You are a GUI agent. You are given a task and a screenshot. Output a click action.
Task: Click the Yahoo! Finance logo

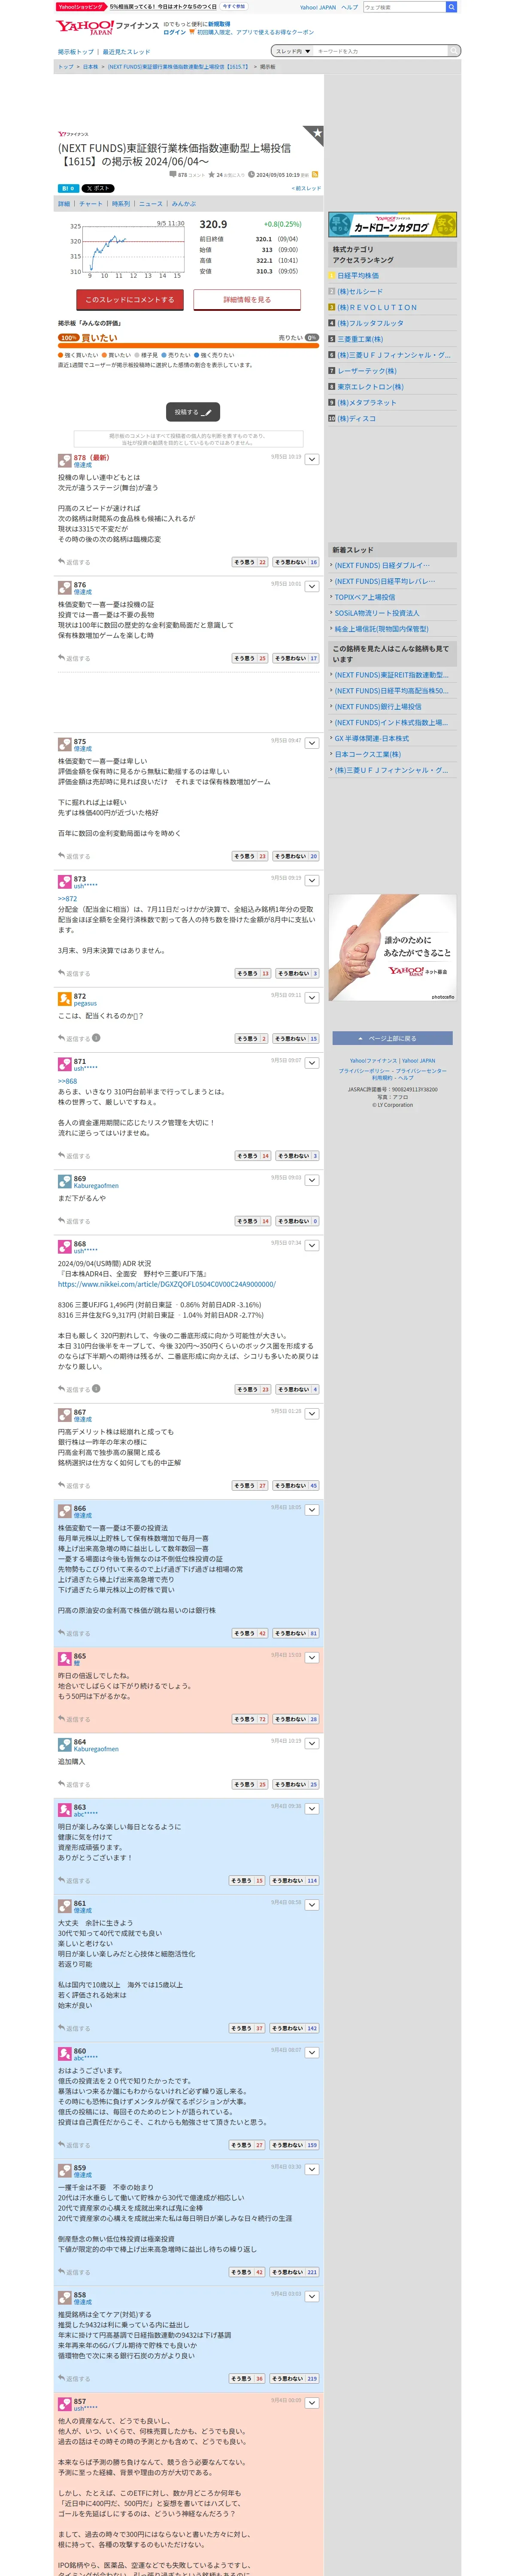107,27
